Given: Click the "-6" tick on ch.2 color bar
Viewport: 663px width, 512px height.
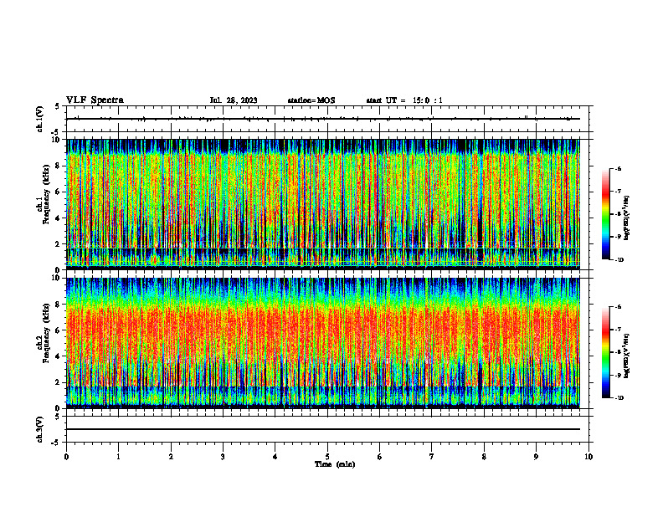Looking at the screenshot, I should pos(619,307).
